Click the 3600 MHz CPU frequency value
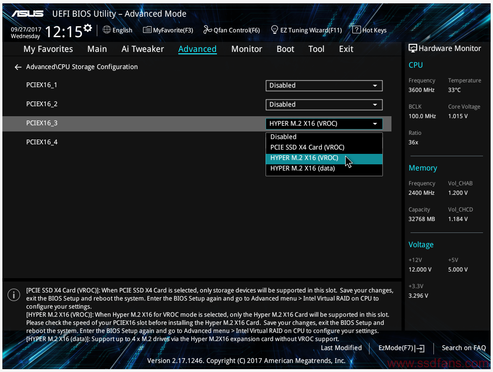 click(x=421, y=90)
